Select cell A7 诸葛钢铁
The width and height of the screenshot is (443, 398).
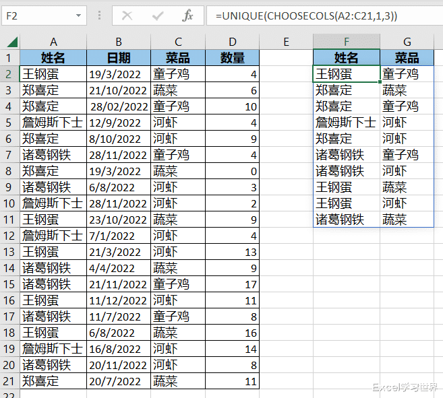pos(53,155)
